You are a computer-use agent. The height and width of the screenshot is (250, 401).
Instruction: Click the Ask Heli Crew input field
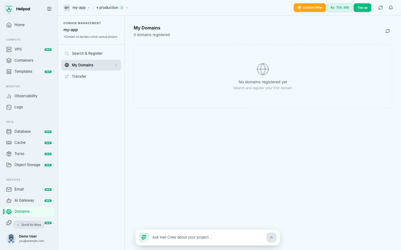(207, 237)
